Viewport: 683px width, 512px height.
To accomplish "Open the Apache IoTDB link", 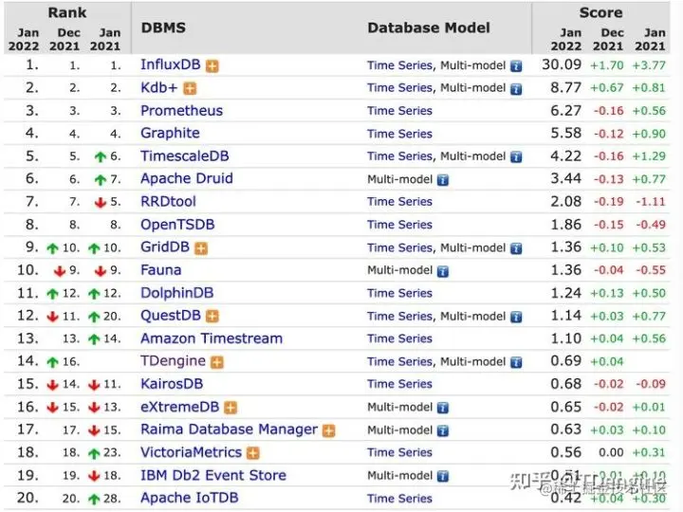I will (189, 498).
